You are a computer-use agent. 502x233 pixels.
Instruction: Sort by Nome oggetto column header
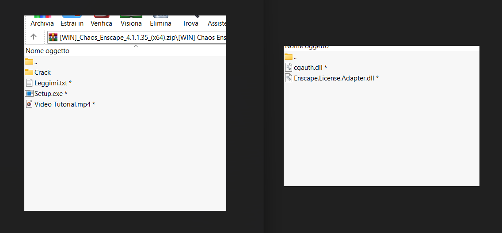click(47, 51)
